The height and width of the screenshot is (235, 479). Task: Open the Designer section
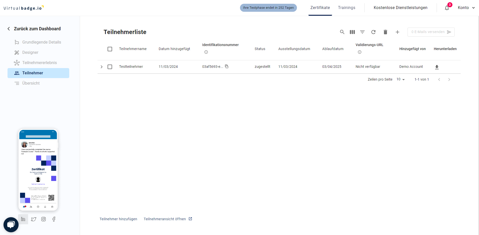point(38,53)
